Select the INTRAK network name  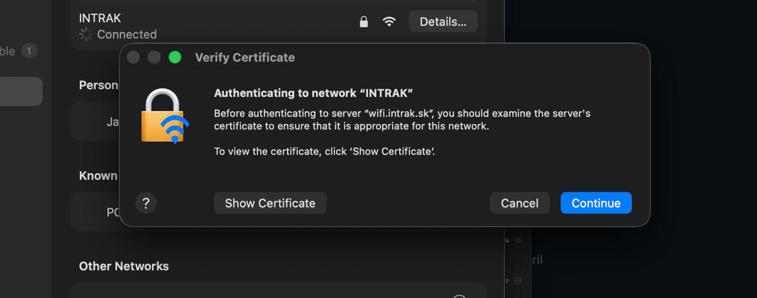[100, 18]
